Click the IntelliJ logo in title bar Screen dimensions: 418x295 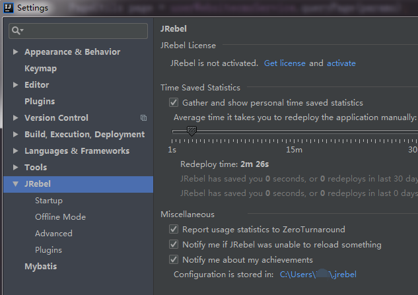7,7
